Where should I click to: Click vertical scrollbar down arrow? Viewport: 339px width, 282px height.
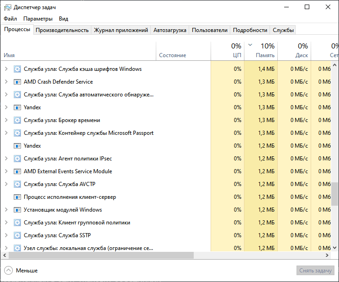335,248
